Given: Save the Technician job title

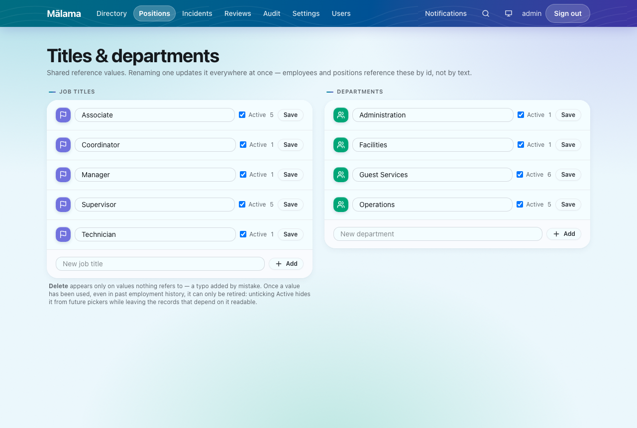Looking at the screenshot, I should point(291,234).
